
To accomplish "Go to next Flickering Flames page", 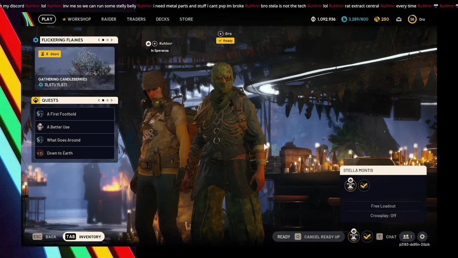I will 112,40.
